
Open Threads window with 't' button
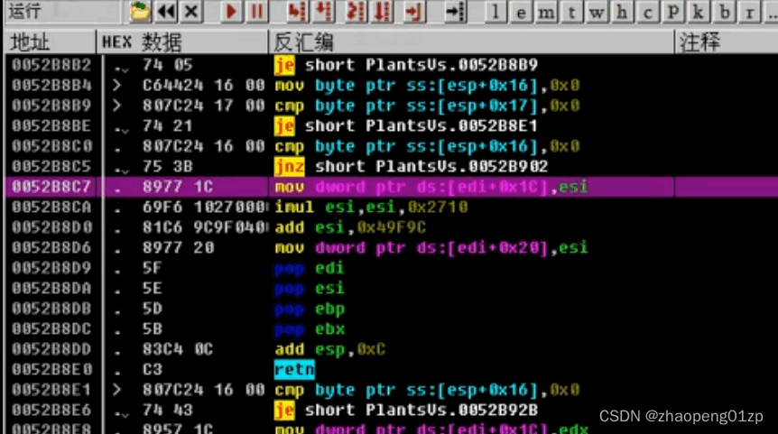571,12
